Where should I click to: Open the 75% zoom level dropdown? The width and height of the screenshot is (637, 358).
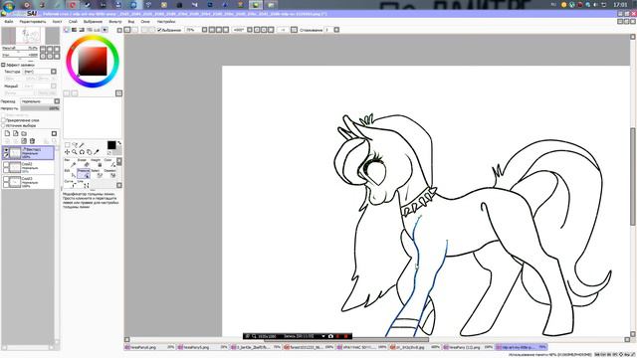tap(204, 30)
